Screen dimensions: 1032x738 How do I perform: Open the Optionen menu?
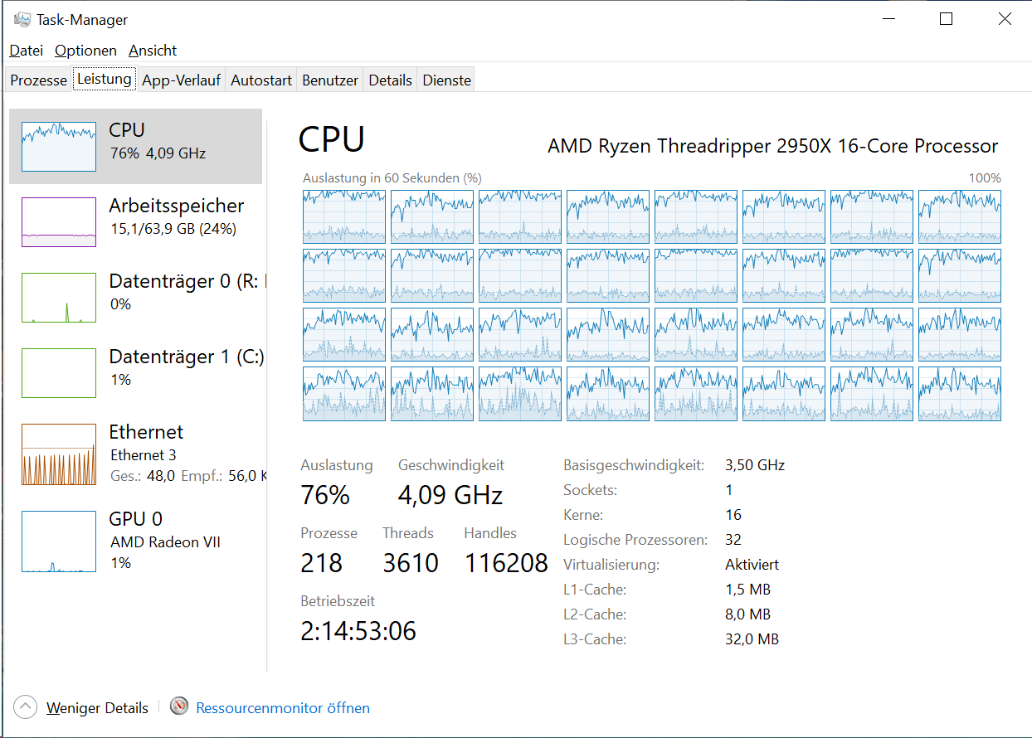(85, 51)
